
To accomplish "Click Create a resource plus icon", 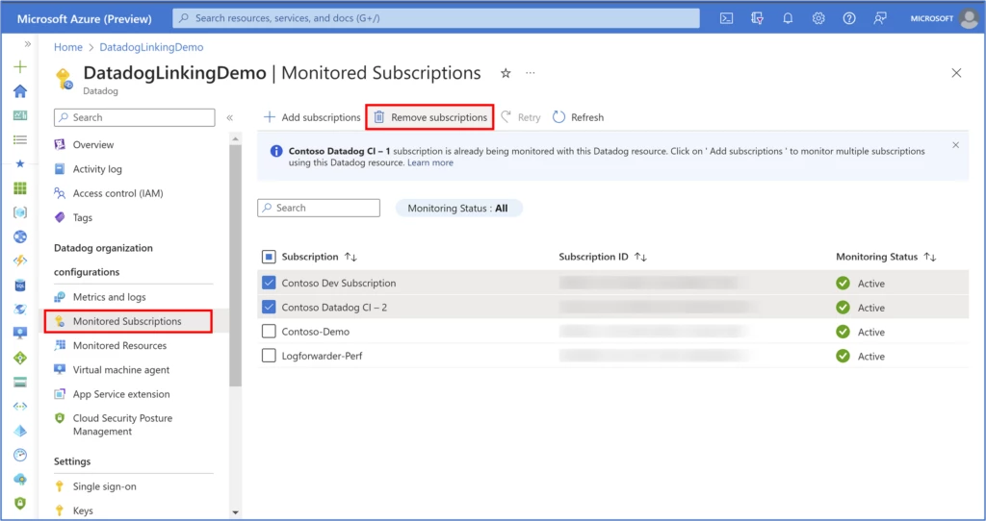I will (20, 66).
